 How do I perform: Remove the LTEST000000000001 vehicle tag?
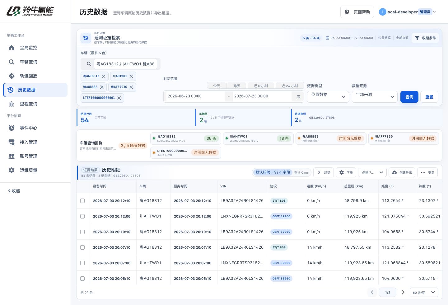(x=119, y=98)
